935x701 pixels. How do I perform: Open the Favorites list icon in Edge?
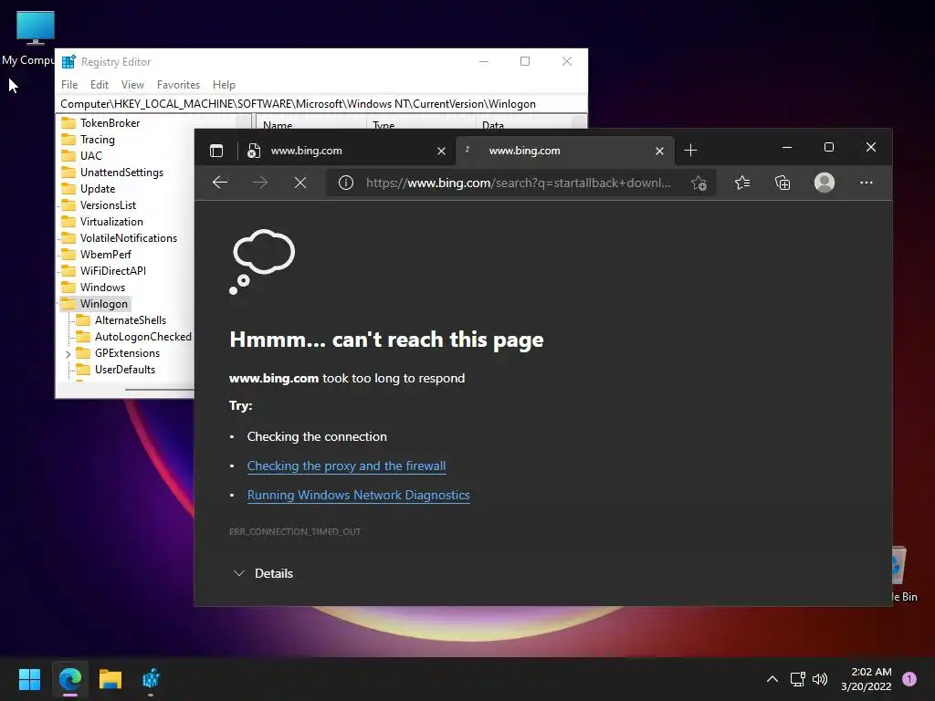click(742, 183)
